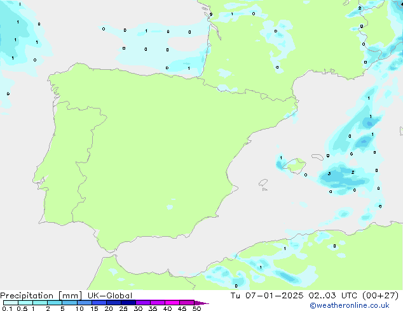Click the legend label '0.1'
The height and width of the screenshot is (311, 403).
[x=7, y=308]
